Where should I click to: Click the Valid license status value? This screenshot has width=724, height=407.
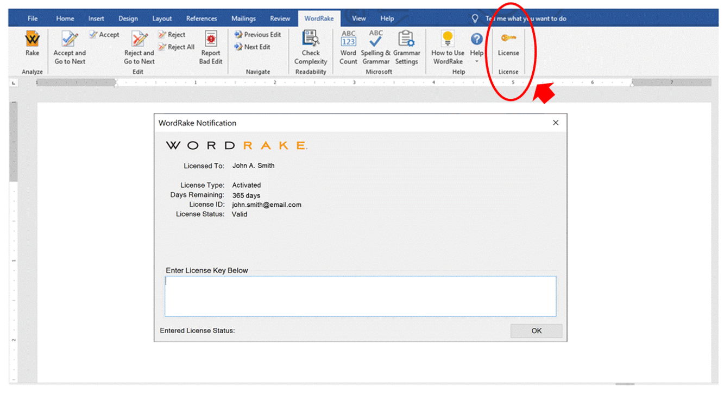(240, 214)
